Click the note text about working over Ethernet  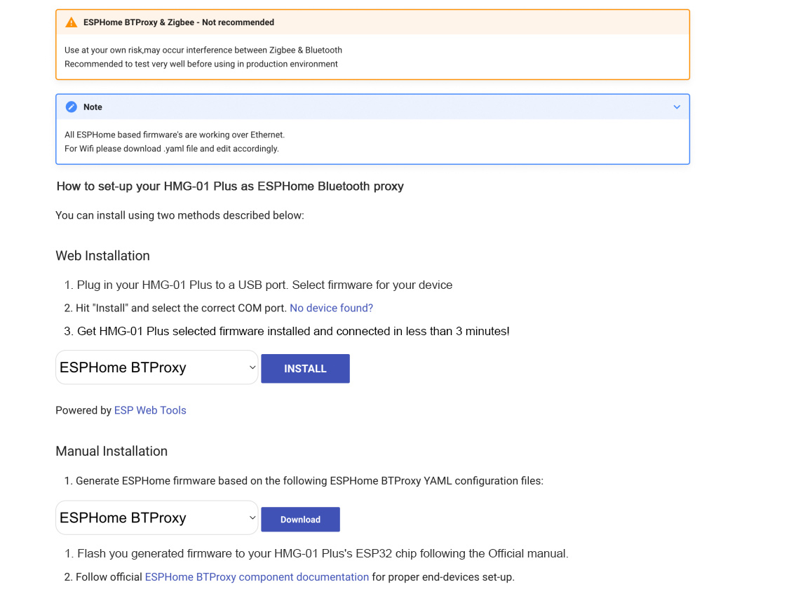click(x=175, y=135)
